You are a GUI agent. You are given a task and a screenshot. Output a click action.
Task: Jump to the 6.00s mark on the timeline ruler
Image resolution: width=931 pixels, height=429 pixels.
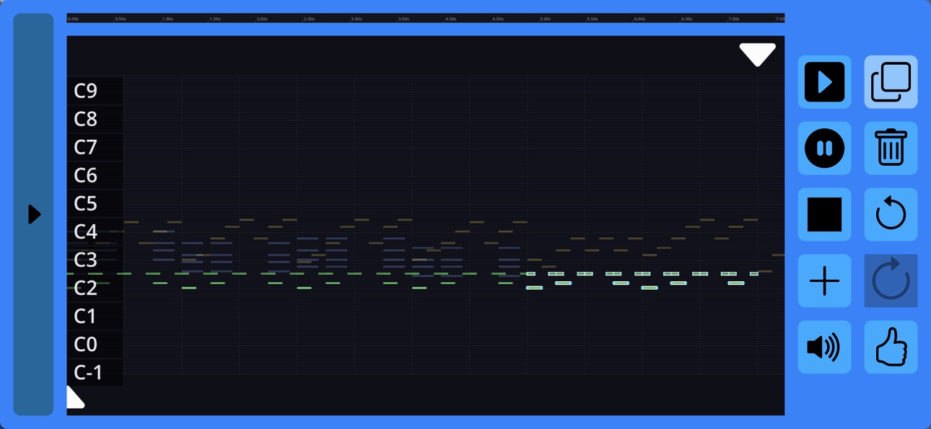639,19
